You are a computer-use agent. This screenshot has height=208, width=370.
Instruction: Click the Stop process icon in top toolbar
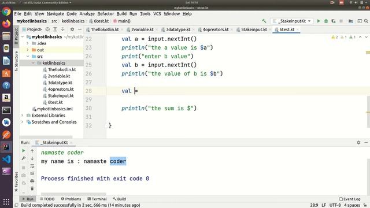(341, 21)
